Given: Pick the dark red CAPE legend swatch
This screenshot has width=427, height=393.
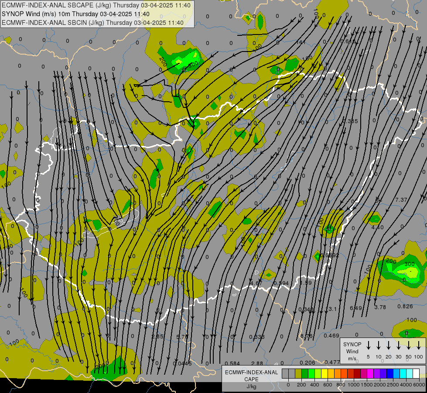Looking at the screenshot, I should point(357,373).
